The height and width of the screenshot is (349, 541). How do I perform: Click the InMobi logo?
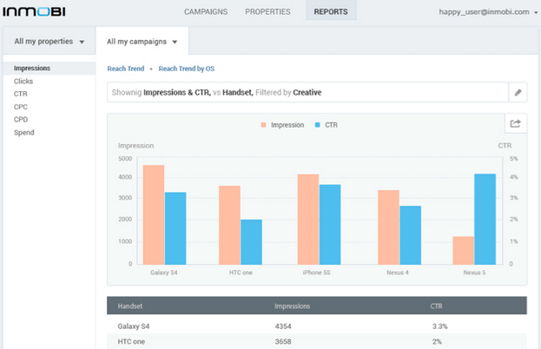[34, 12]
